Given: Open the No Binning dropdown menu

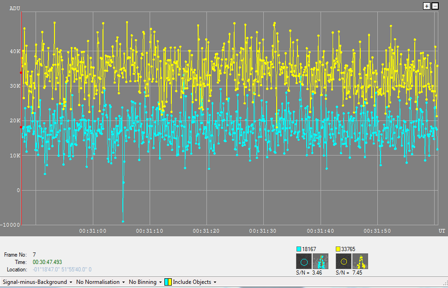Looking at the screenshot, I should click(145, 282).
